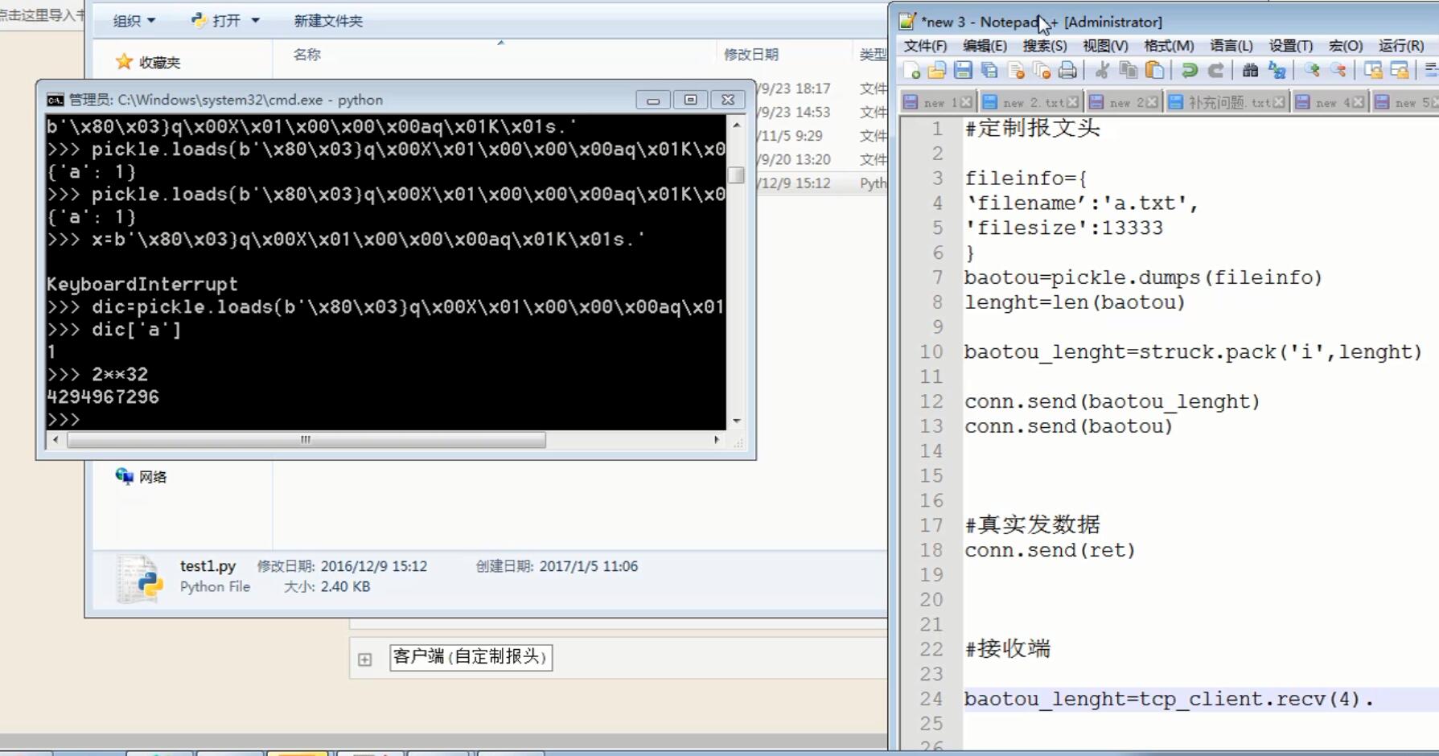Open the Replace toolbar icon
The width and height of the screenshot is (1439, 756).
point(1277,71)
